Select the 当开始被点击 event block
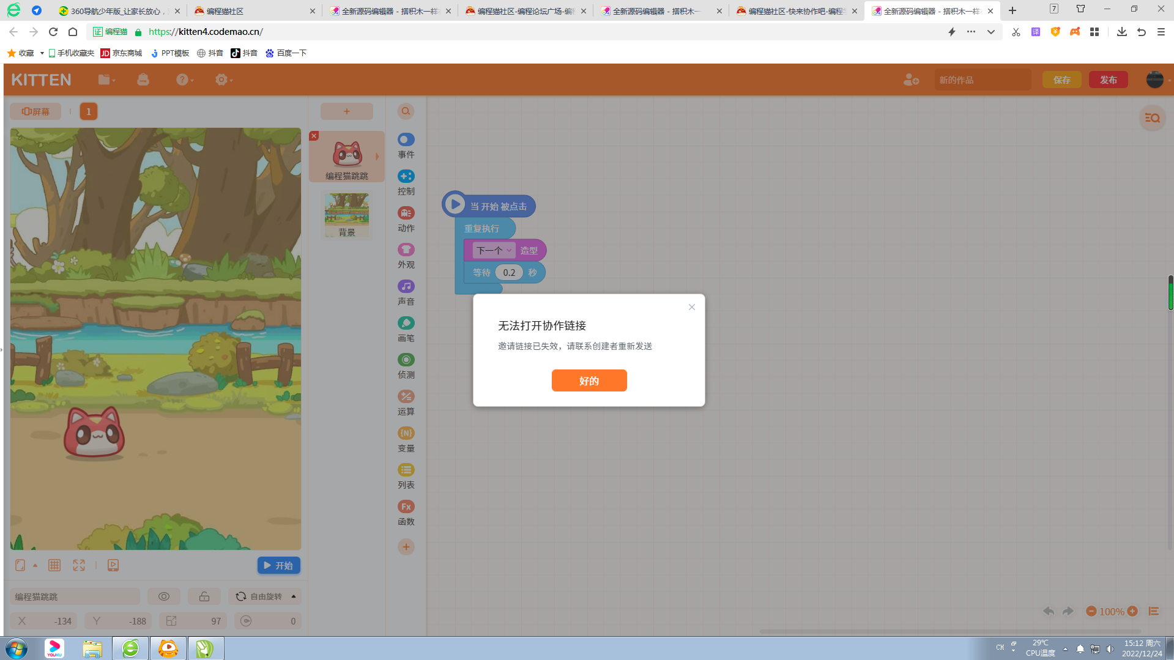 [489, 206]
